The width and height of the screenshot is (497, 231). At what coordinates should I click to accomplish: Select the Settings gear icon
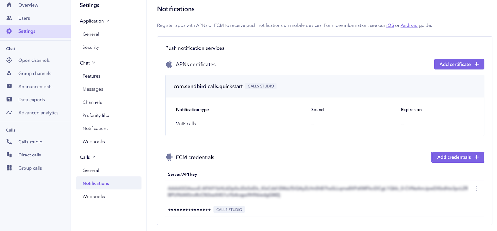(x=9, y=31)
